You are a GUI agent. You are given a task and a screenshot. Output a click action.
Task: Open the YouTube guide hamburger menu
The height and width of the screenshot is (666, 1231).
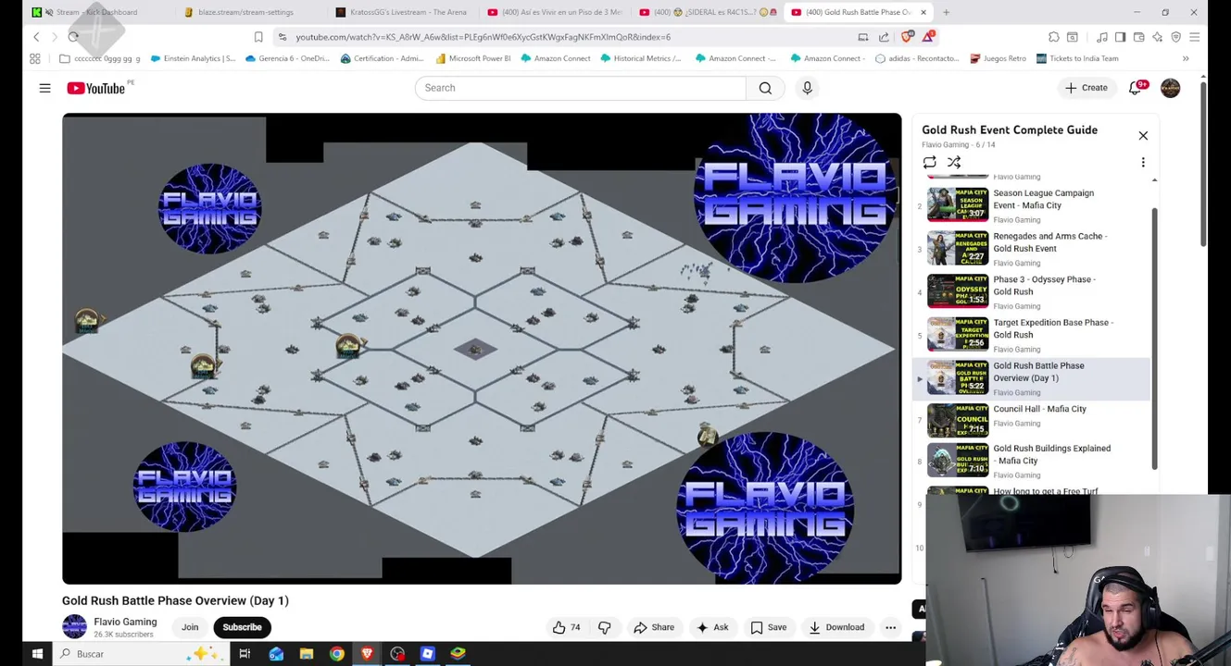[x=44, y=88]
